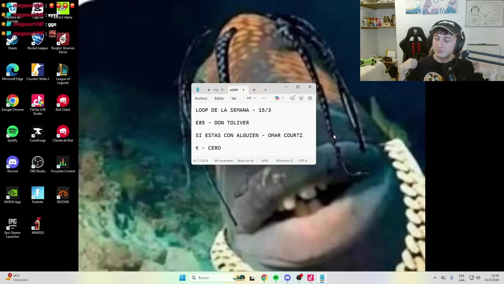
Task: Select the Burglin' Gnomes Demo shortcut
Action: point(63,43)
